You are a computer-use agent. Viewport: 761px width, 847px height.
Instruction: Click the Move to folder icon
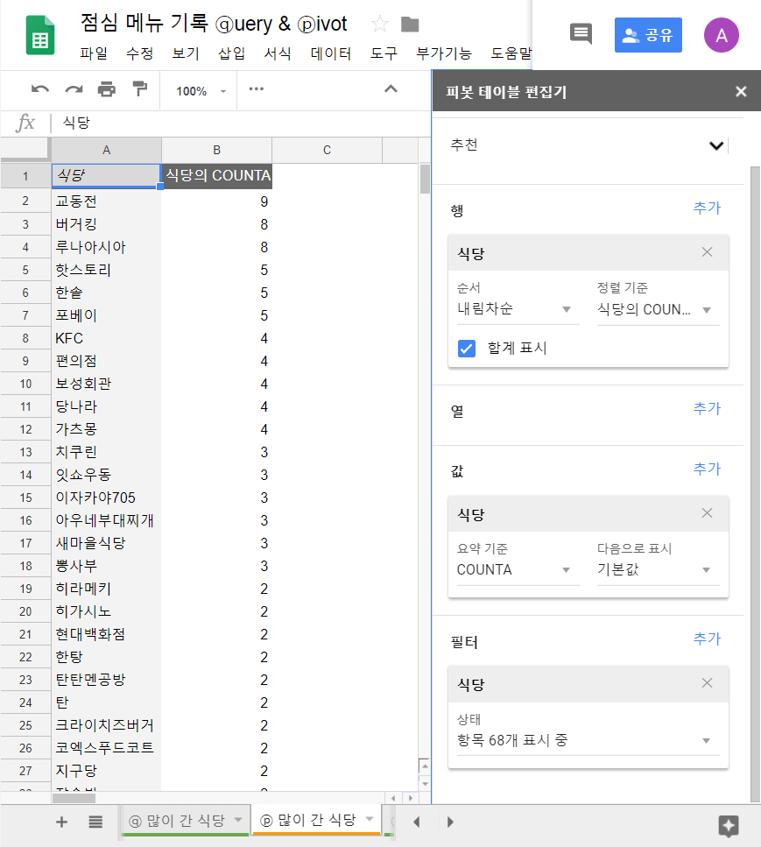[409, 25]
